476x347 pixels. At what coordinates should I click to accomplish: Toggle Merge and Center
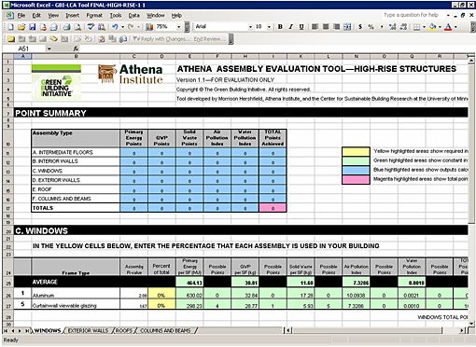tap(347, 27)
